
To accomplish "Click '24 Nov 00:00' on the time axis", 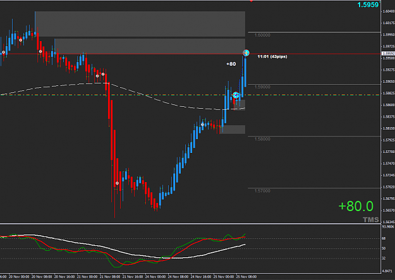I will 155,277.
